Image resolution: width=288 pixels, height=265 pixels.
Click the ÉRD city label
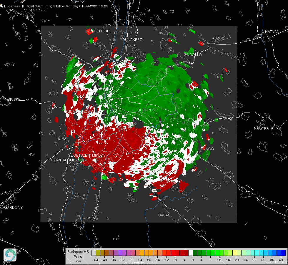62,138
